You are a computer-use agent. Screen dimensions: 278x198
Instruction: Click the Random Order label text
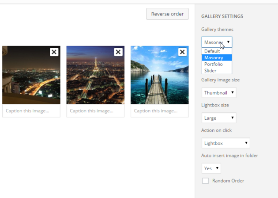228,181
